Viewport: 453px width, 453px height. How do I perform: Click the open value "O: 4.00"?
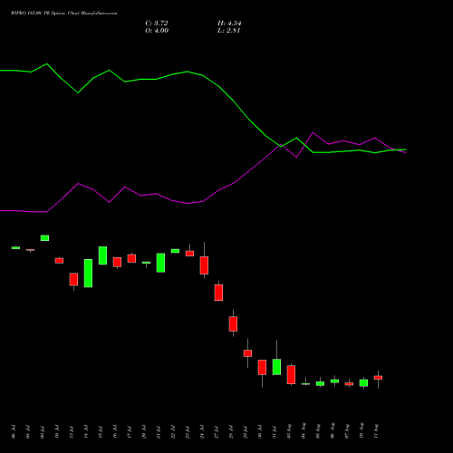click(157, 31)
